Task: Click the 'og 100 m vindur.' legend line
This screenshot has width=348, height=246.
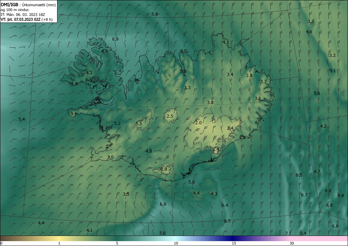Action: [x=15, y=9]
